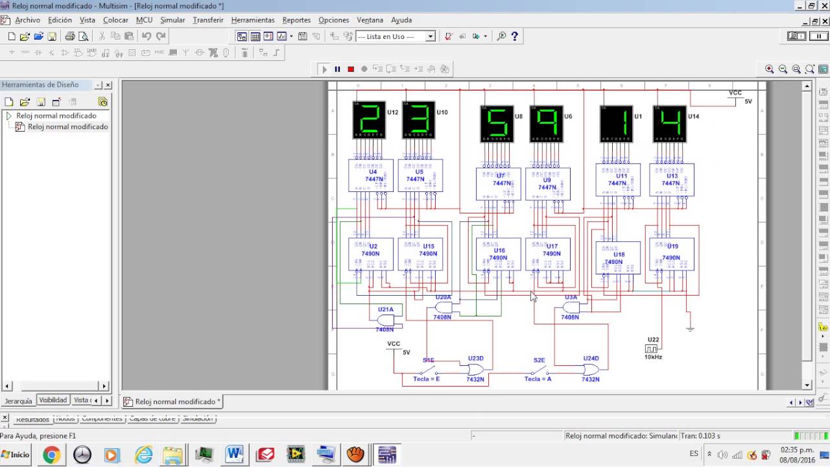Show the spreadsheet view icon
Screen dimensions: 830x467
pos(255,36)
